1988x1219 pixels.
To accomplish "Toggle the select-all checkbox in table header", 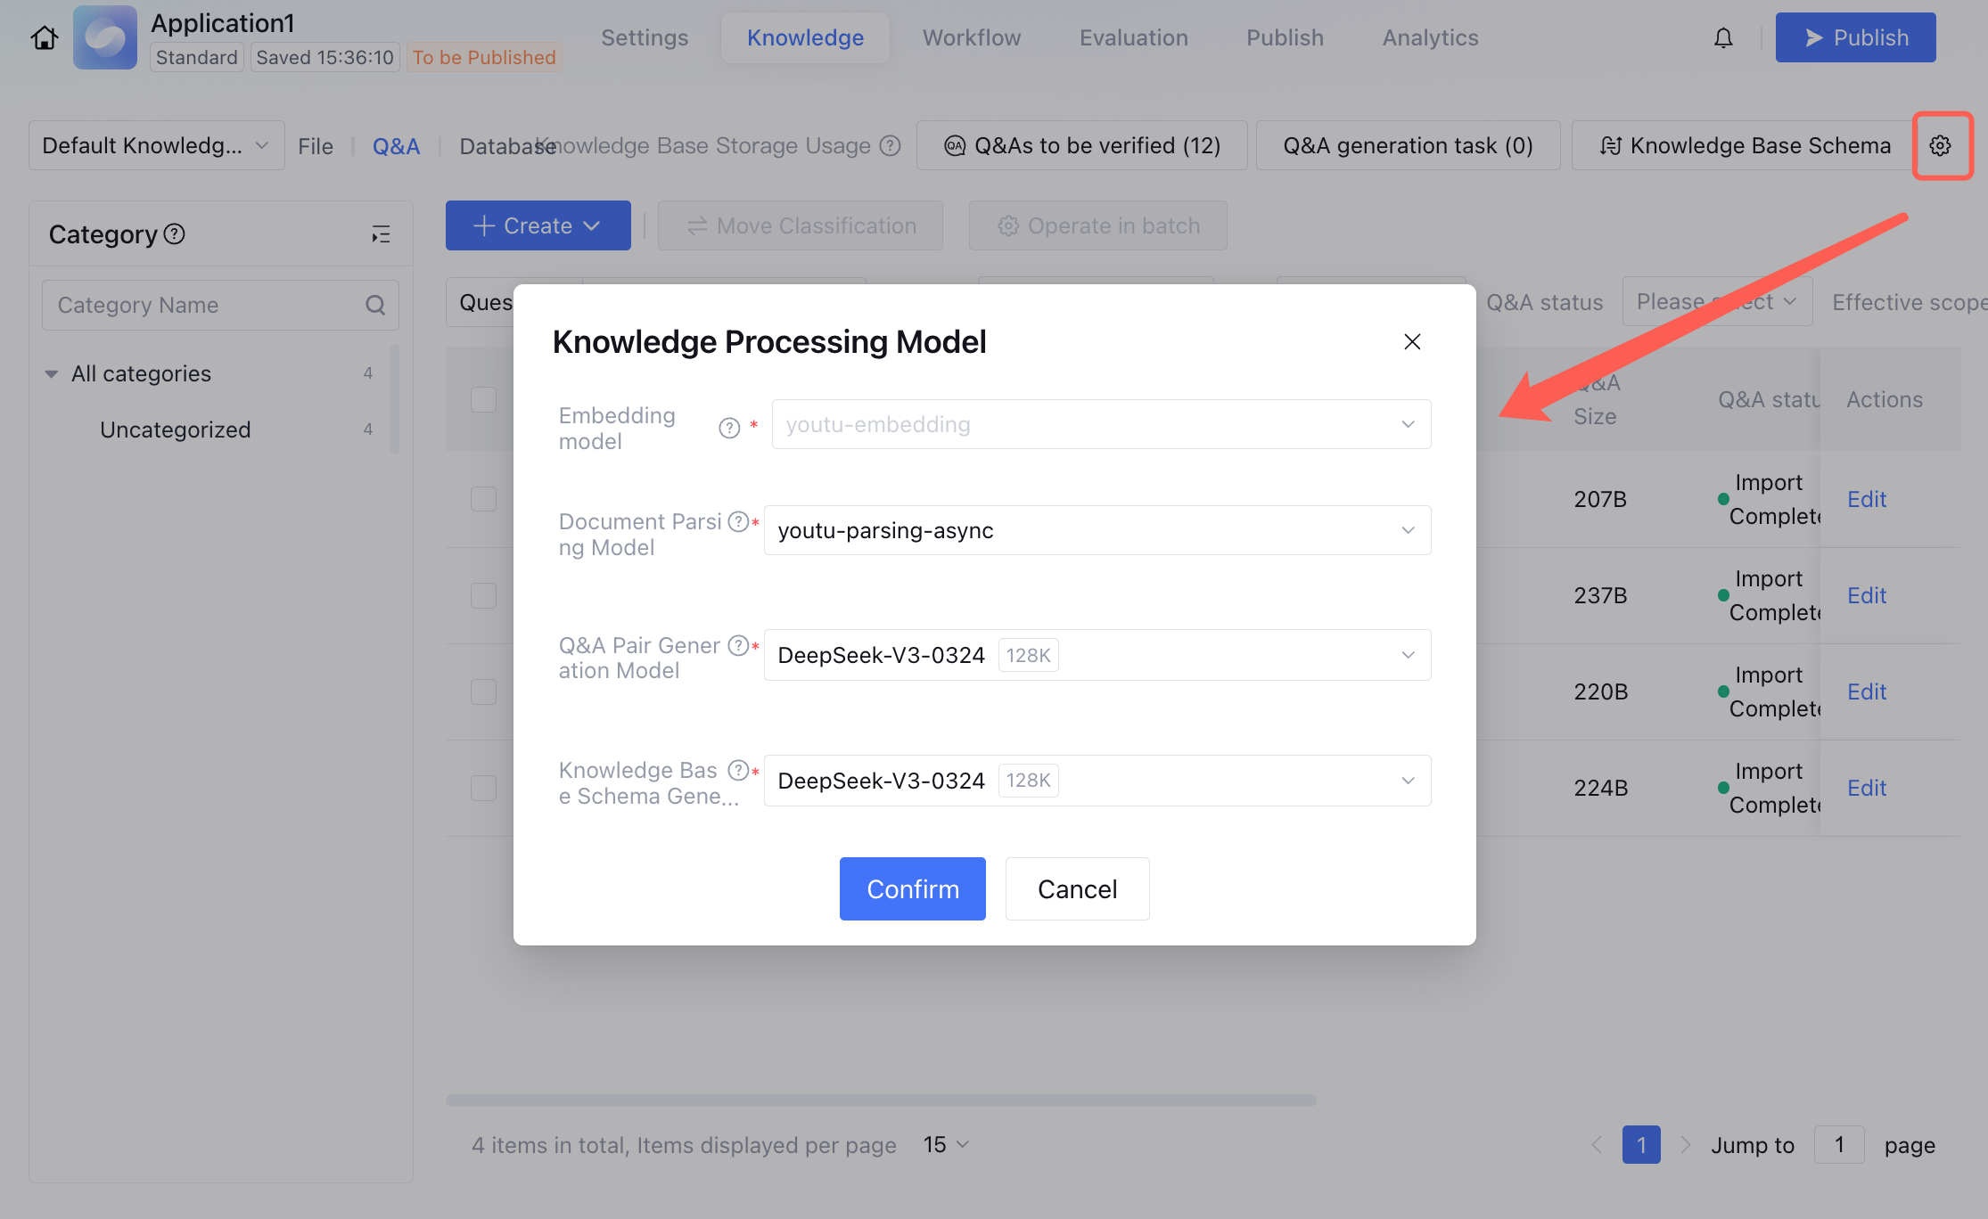I will (x=483, y=399).
